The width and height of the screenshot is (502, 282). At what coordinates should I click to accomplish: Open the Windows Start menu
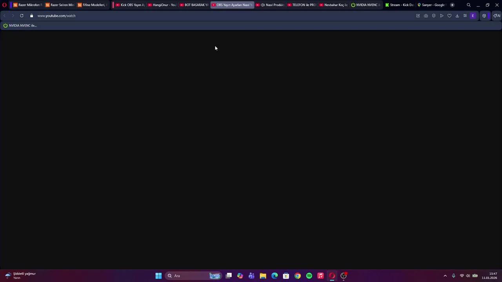[158, 276]
